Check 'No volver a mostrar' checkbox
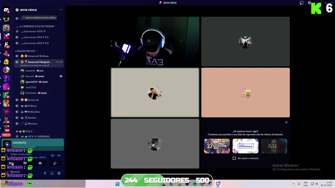This screenshot has height=188, width=335. (x=234, y=158)
